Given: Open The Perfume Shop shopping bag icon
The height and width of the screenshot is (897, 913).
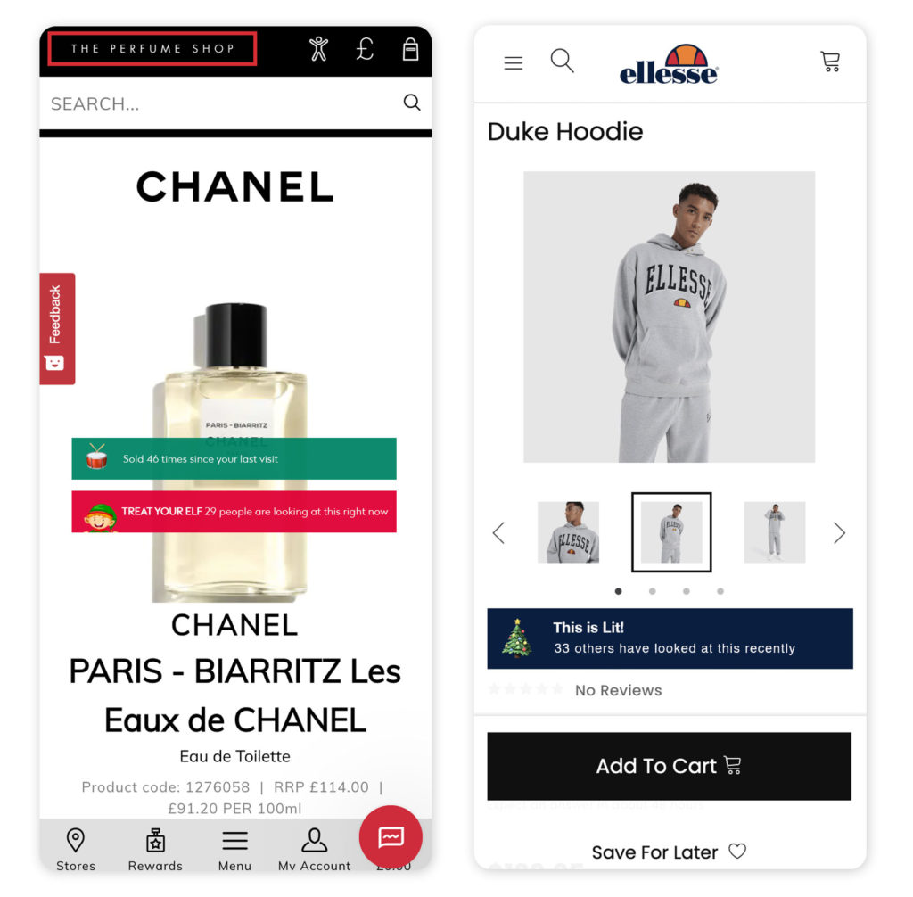Looking at the screenshot, I should coord(410,50).
